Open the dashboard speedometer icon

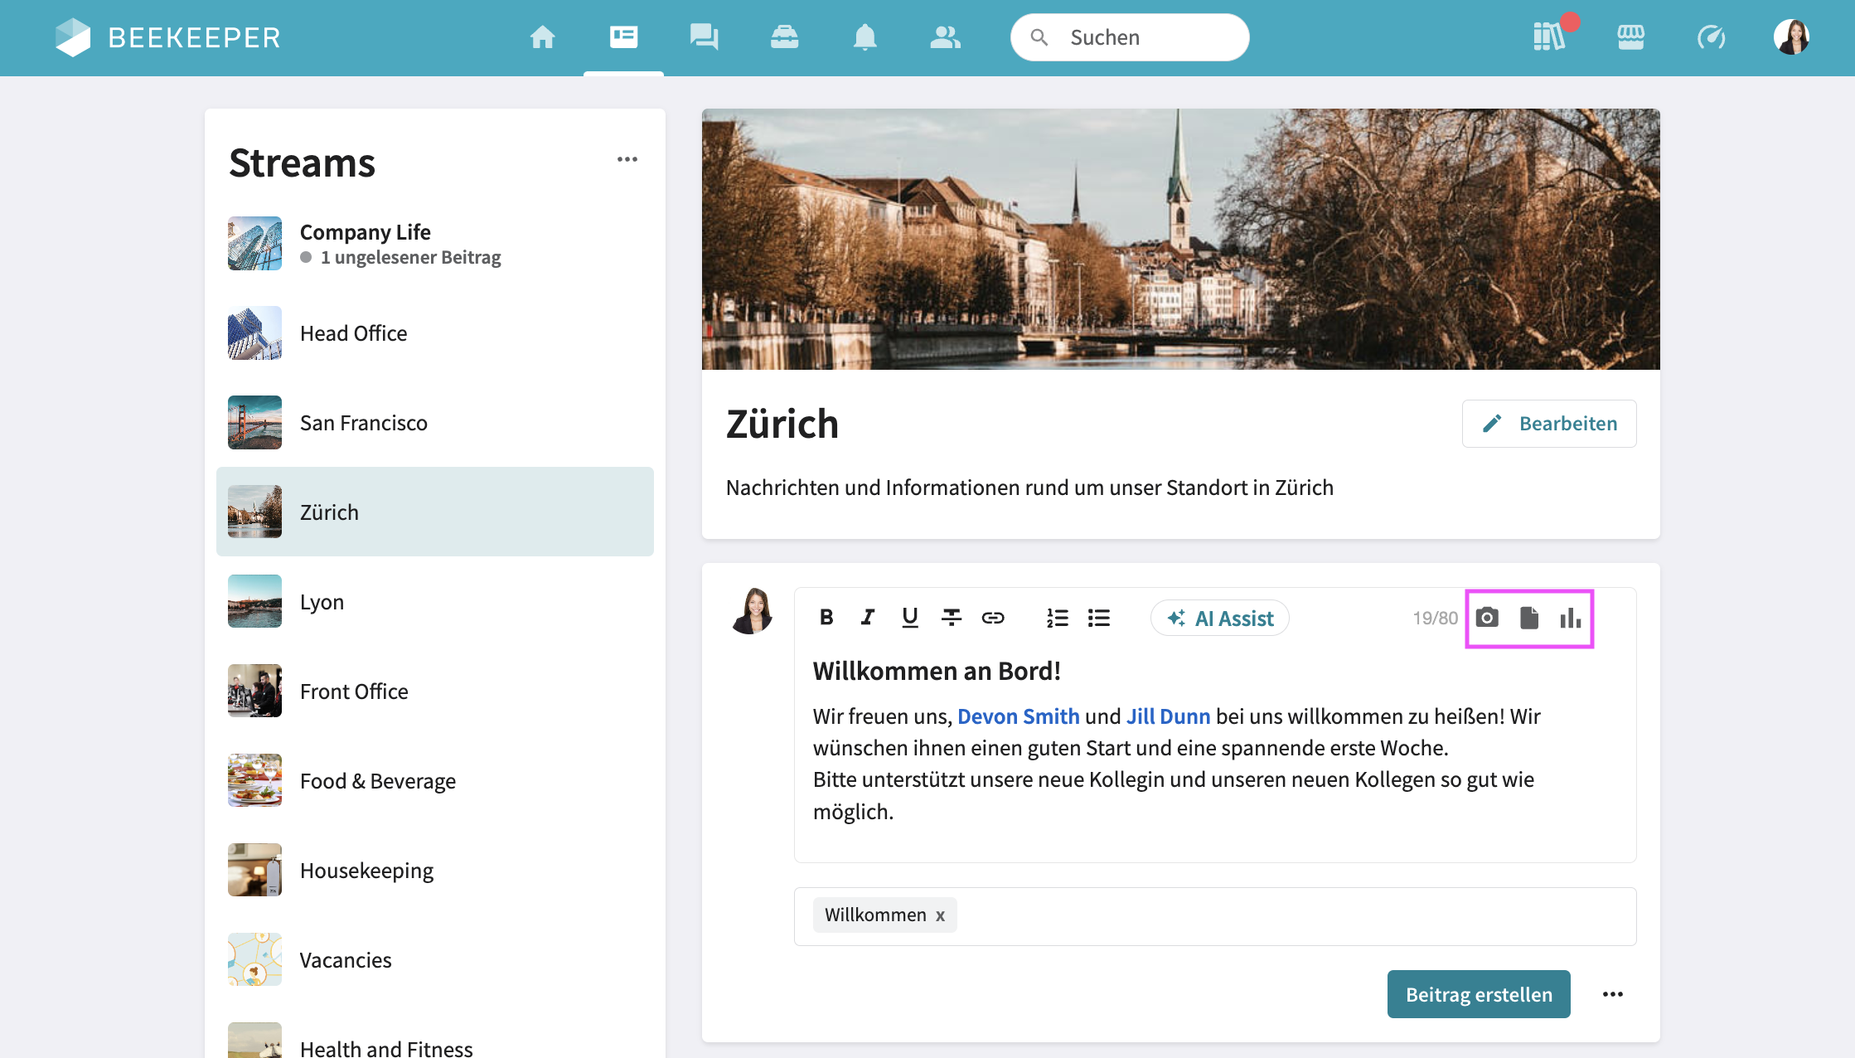coord(1711,37)
